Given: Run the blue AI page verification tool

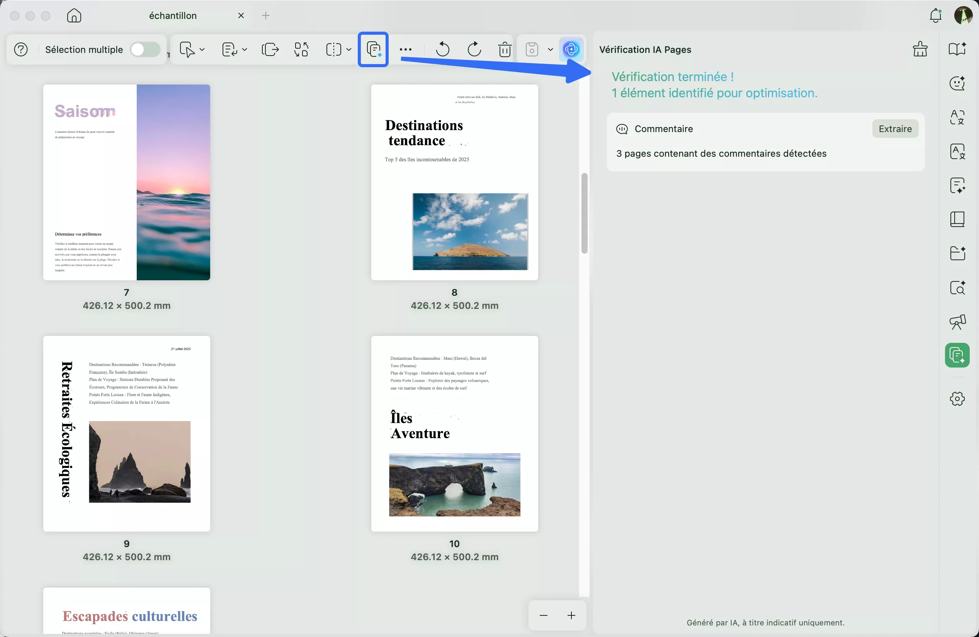Looking at the screenshot, I should 571,49.
